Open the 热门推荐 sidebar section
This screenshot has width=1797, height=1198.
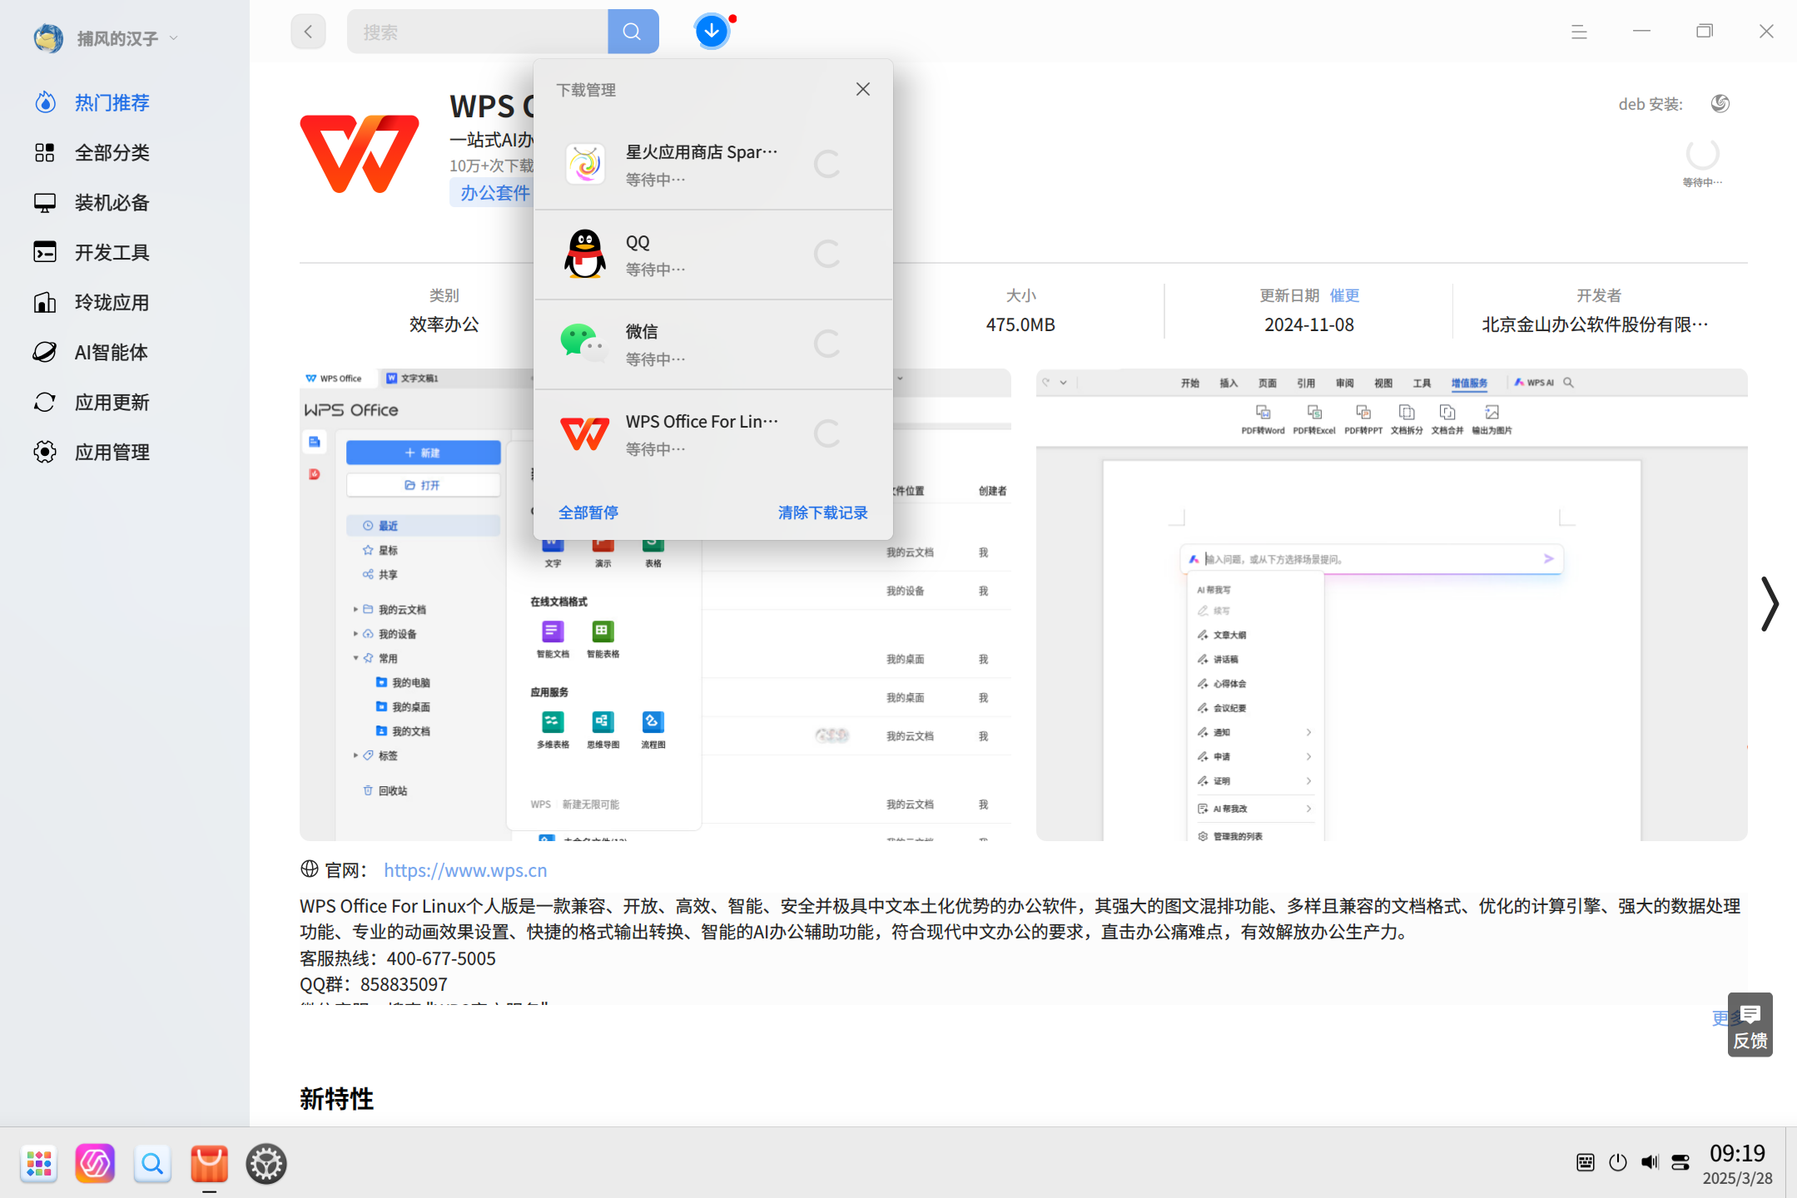pos(112,102)
